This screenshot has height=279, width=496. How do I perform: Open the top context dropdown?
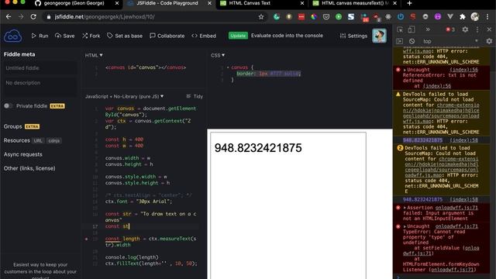449,41
